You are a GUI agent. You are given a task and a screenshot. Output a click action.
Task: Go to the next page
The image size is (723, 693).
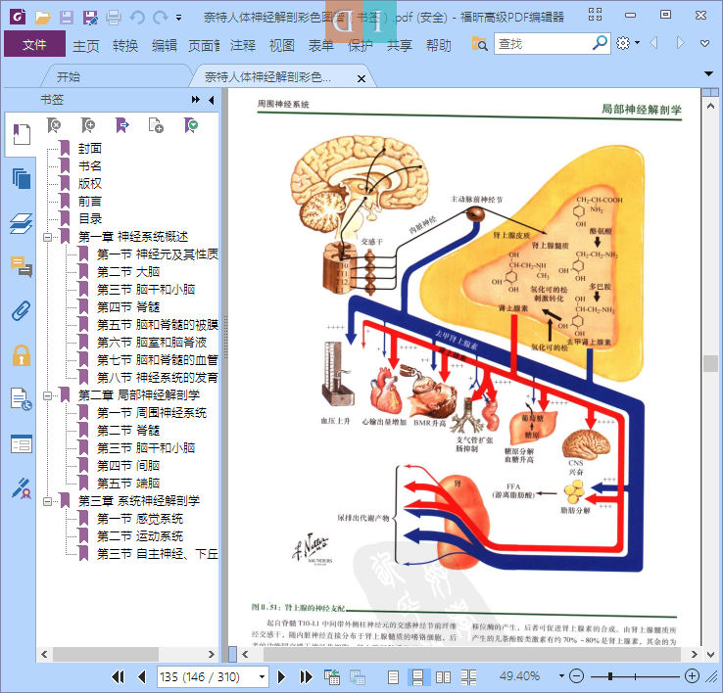click(281, 676)
